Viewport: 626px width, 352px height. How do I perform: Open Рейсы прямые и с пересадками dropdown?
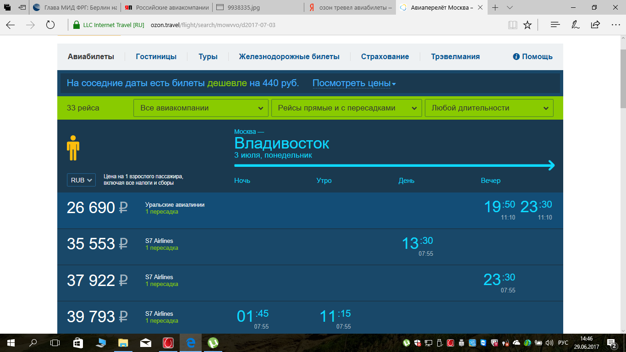point(346,108)
